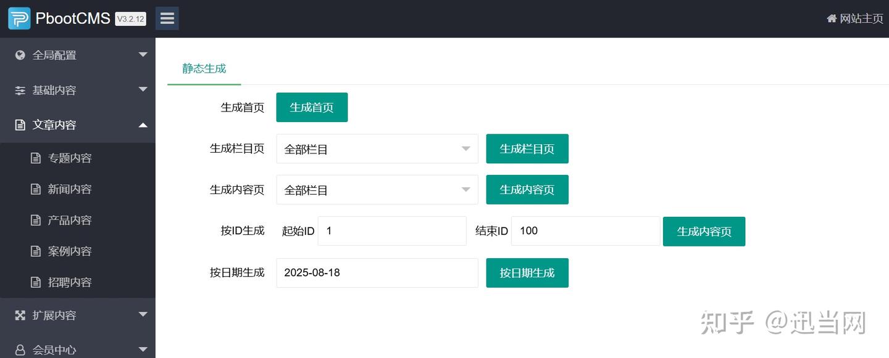The height and width of the screenshot is (358, 889).
Task: Click the home icon beside 网站主页
Action: [832, 18]
